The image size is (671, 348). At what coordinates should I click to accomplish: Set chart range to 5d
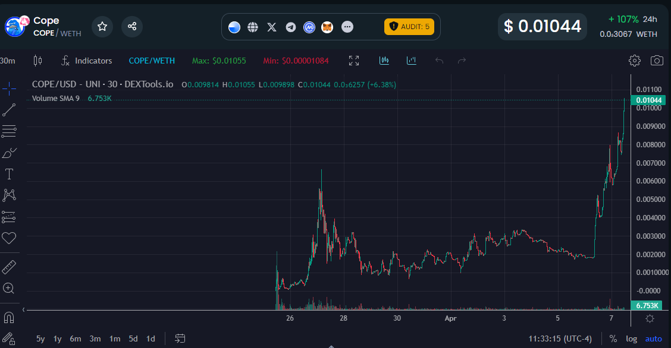tap(133, 338)
